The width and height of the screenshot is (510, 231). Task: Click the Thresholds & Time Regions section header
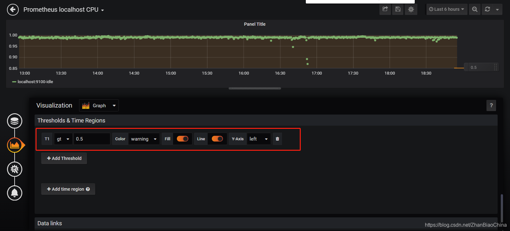click(x=266, y=121)
